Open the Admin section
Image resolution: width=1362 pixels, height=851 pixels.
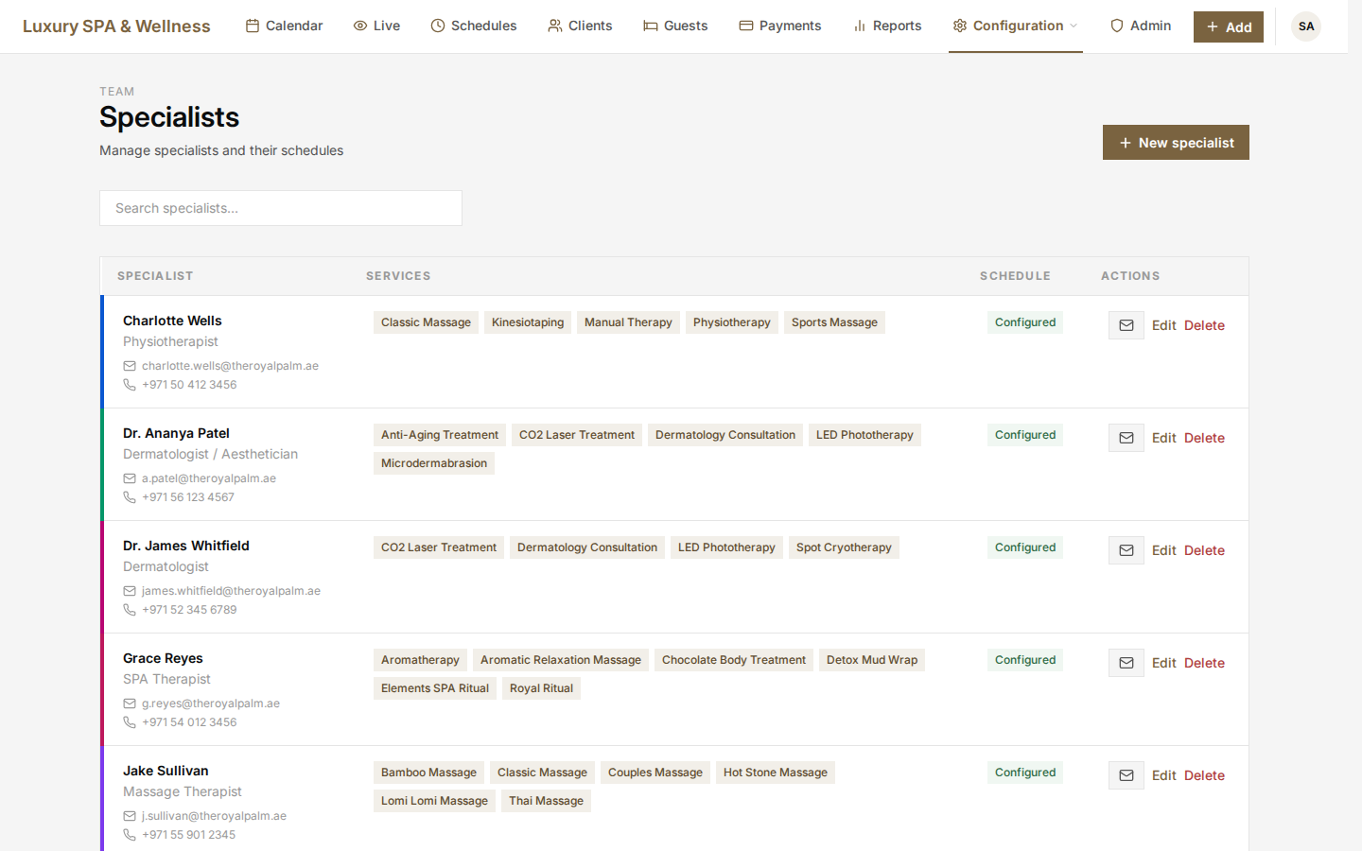coord(1141,26)
